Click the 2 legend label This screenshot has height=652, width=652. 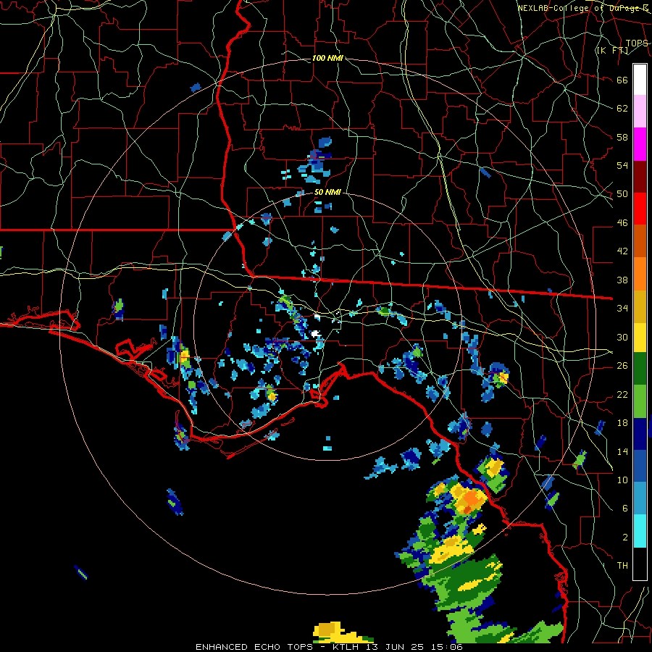(625, 538)
